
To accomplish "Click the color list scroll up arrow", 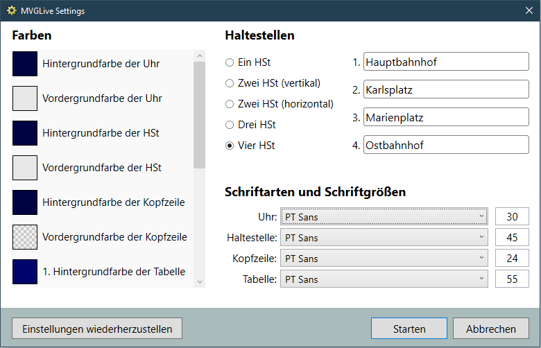I will pyautogui.click(x=200, y=55).
